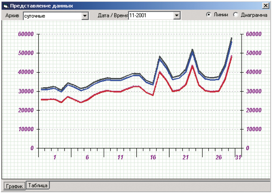Click the x-axis day label 16
272x193 pixels.
pos(153,157)
